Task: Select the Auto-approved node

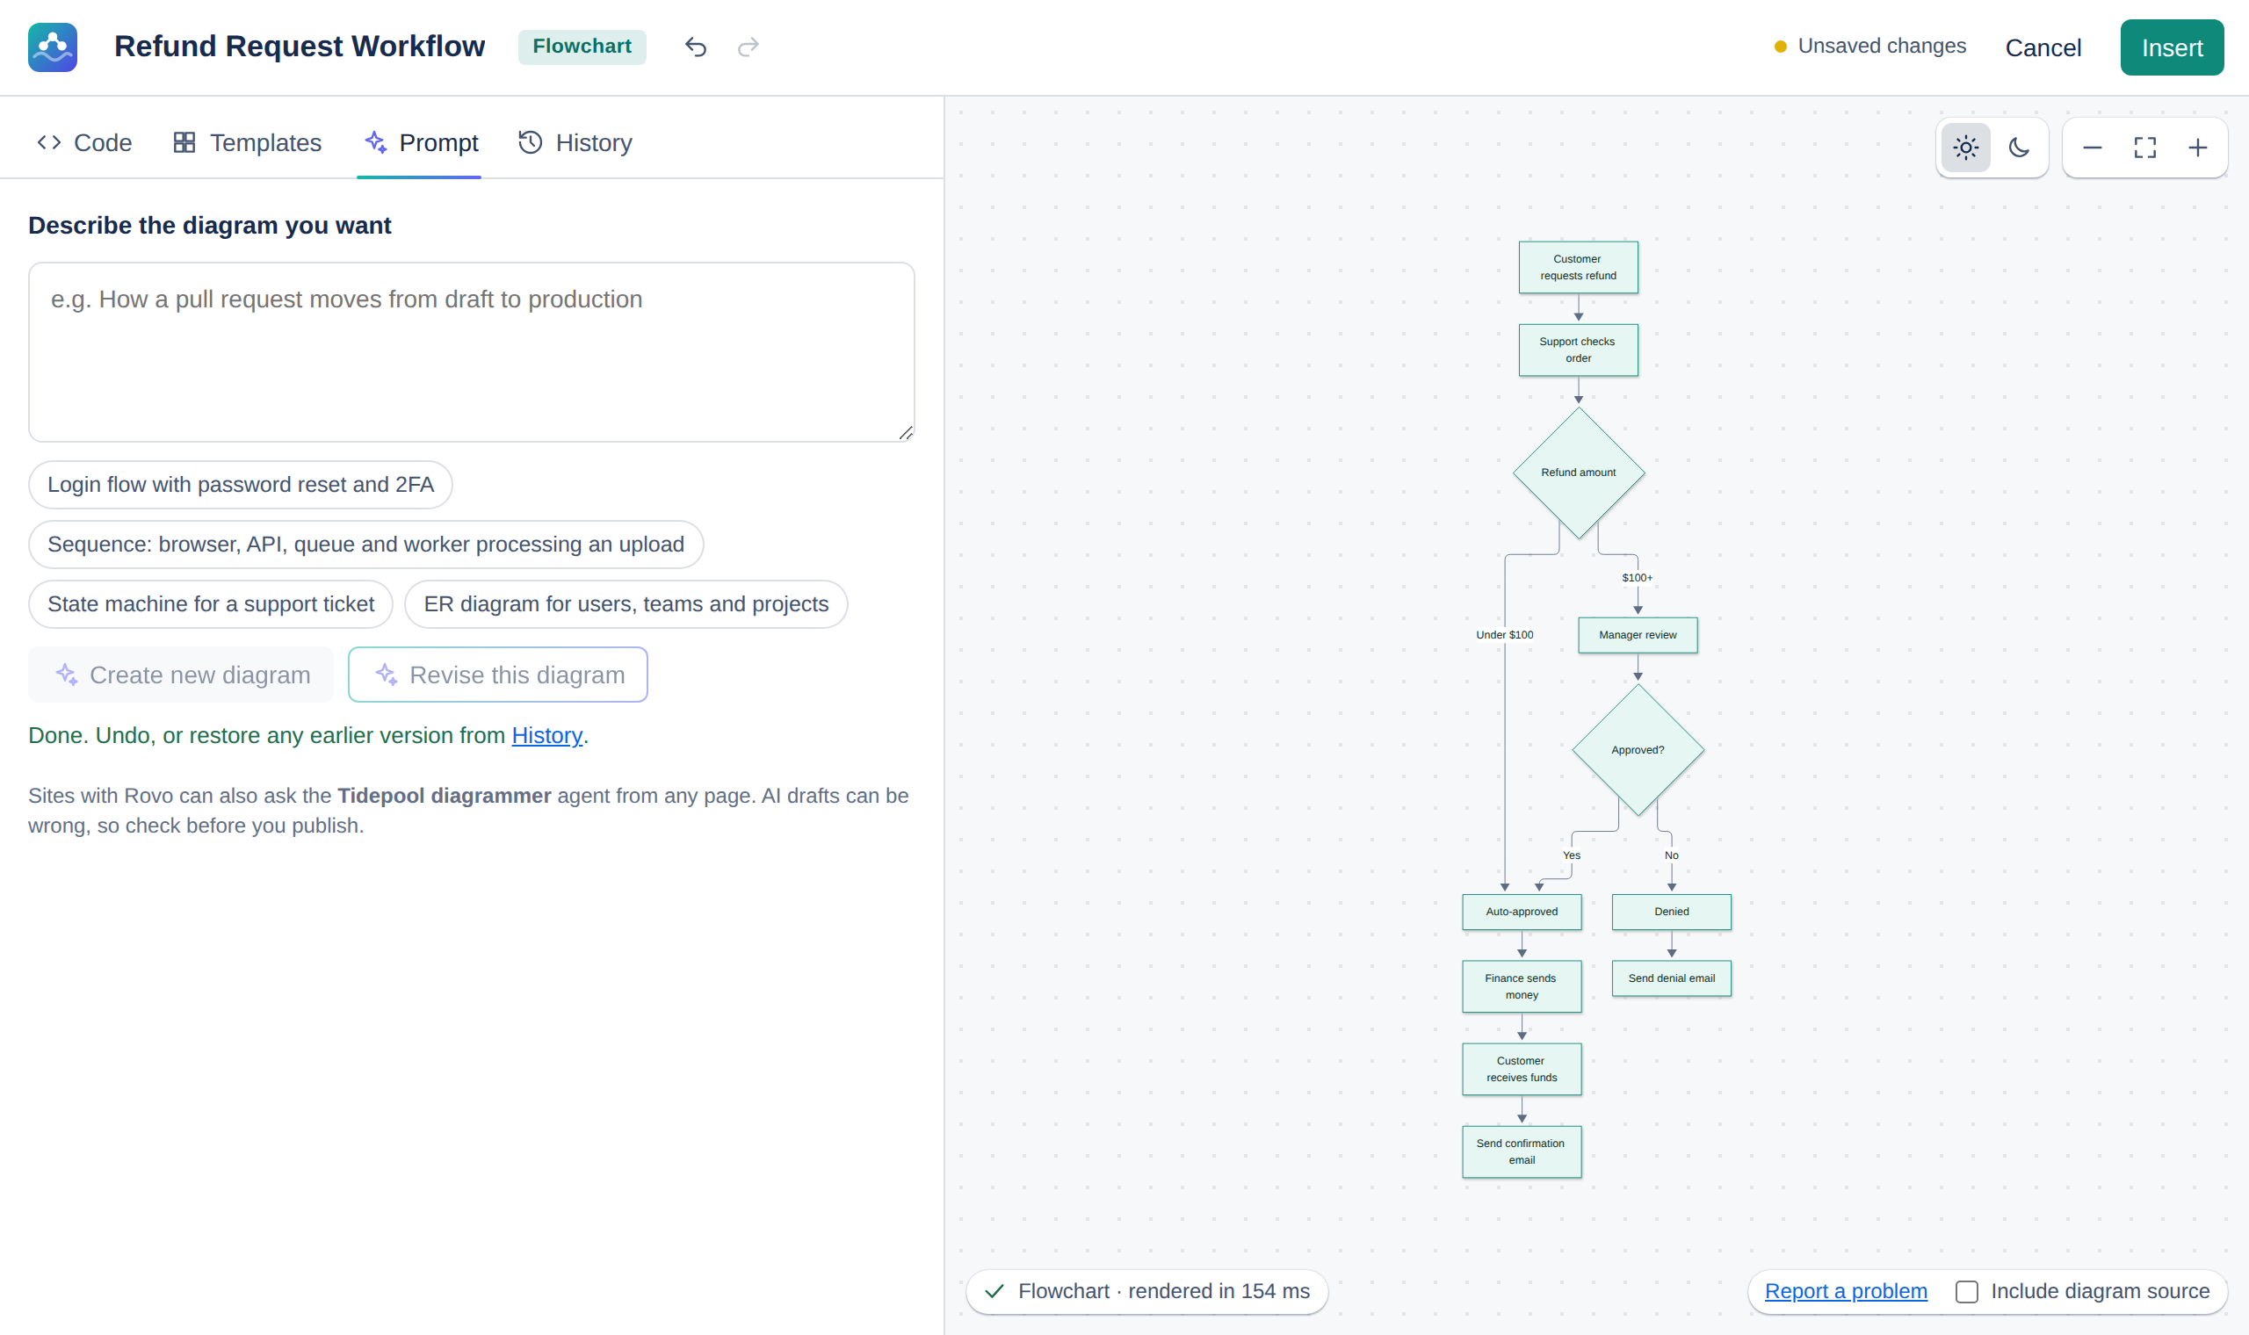Action: pyautogui.click(x=1522, y=913)
